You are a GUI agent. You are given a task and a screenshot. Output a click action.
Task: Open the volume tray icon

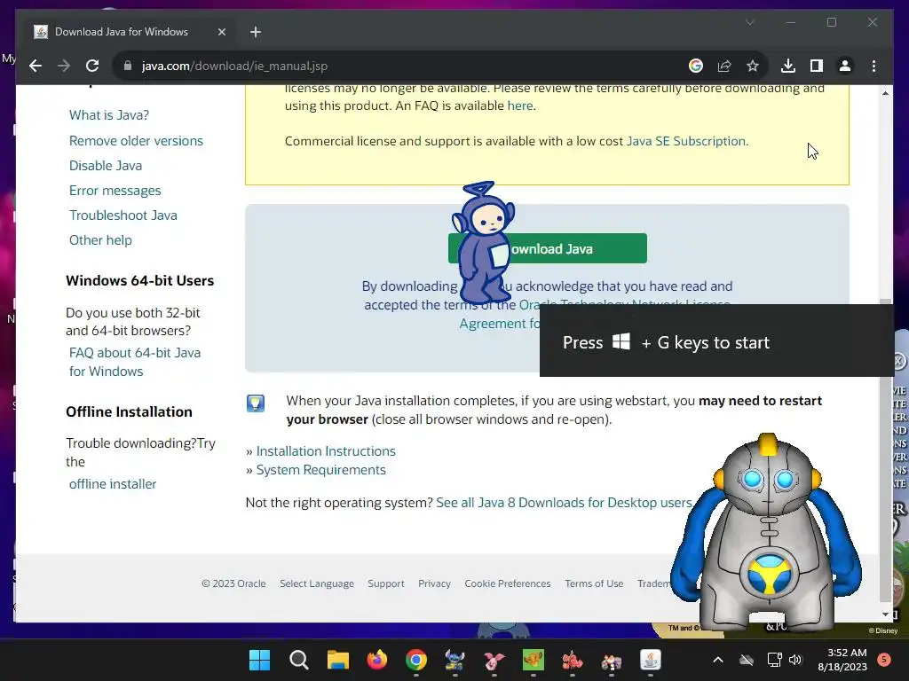click(795, 660)
